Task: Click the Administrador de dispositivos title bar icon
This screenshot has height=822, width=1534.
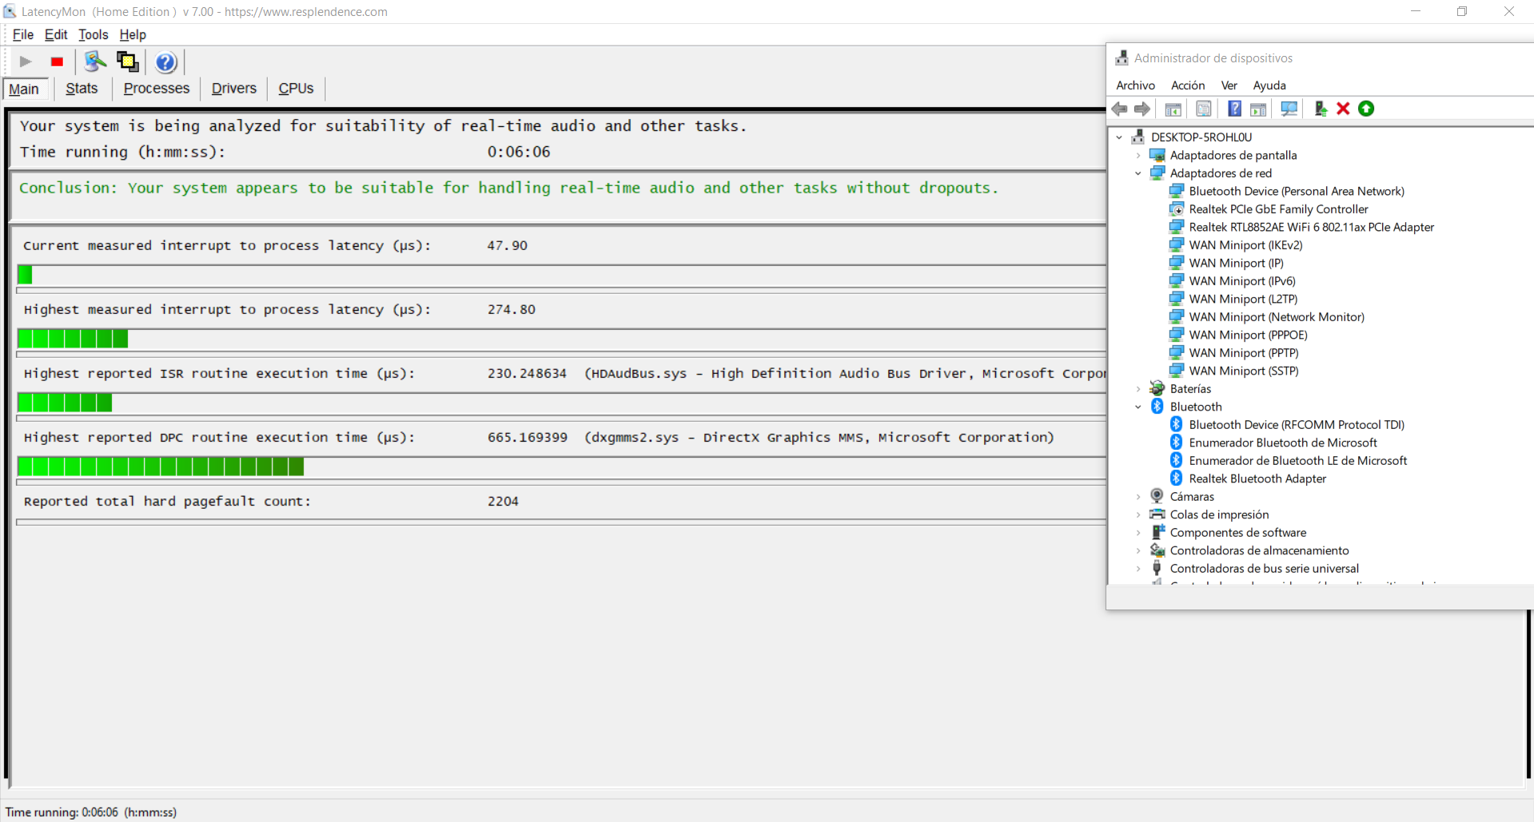Action: 1122,58
